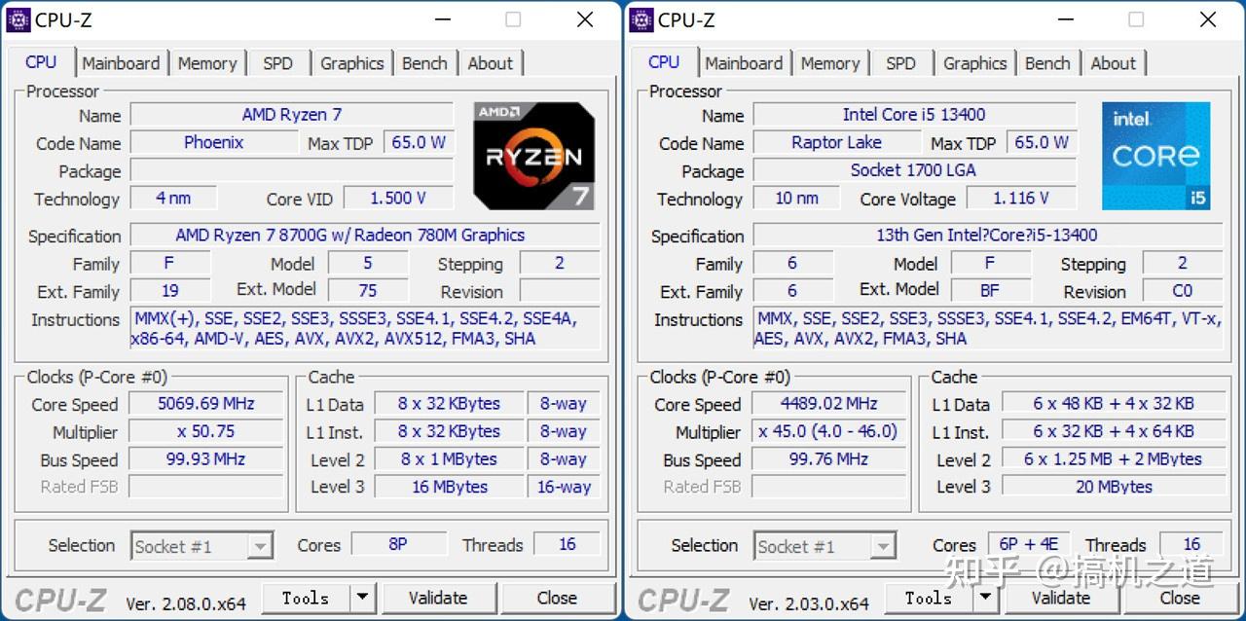The width and height of the screenshot is (1246, 621).
Task: Switch to the Bench tab on the Intel window
Action: [1048, 62]
